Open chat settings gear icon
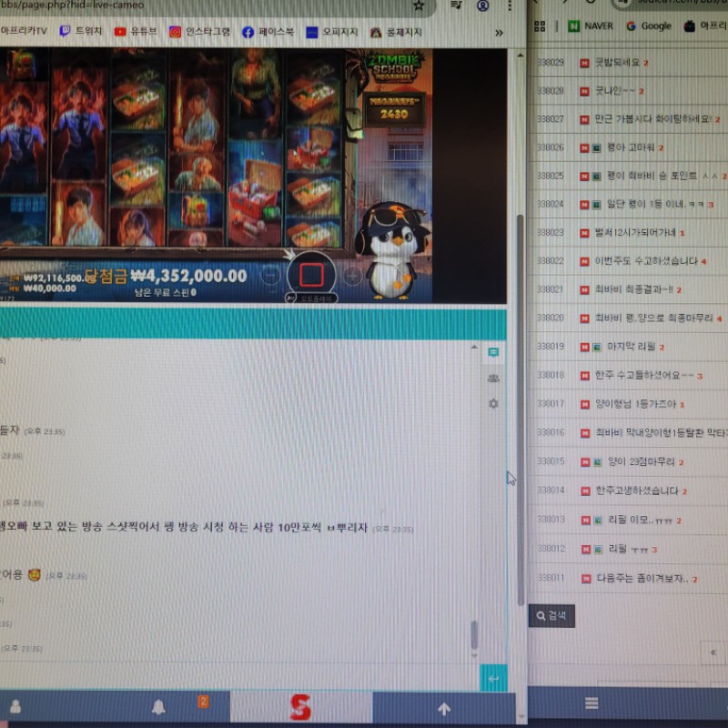 click(x=493, y=403)
